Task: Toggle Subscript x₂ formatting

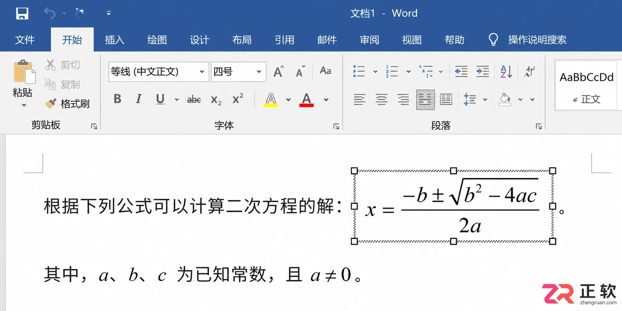Action: pyautogui.click(x=216, y=100)
